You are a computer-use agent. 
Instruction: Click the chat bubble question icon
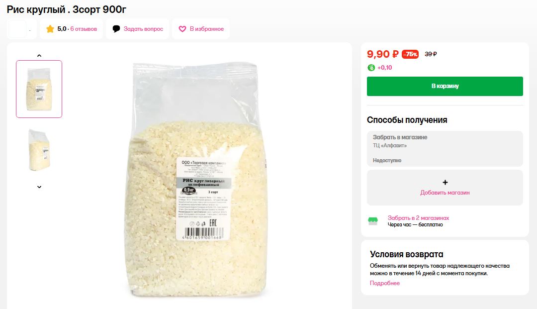[x=116, y=29]
